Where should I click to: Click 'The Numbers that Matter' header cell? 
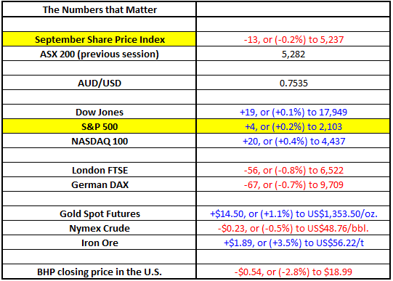(x=100, y=9)
